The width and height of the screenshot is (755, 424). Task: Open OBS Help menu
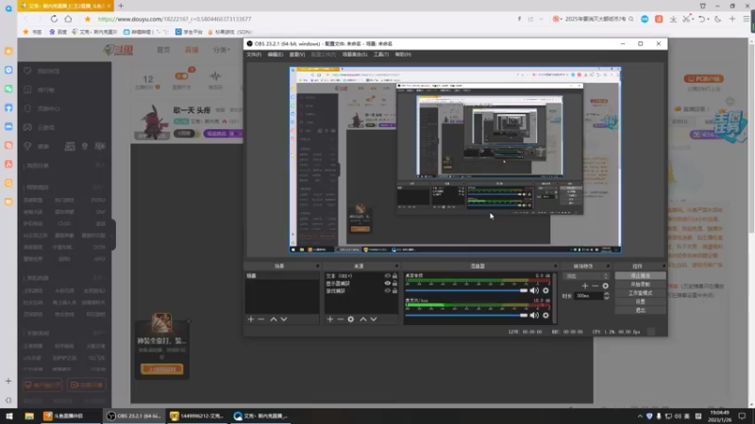tap(403, 55)
